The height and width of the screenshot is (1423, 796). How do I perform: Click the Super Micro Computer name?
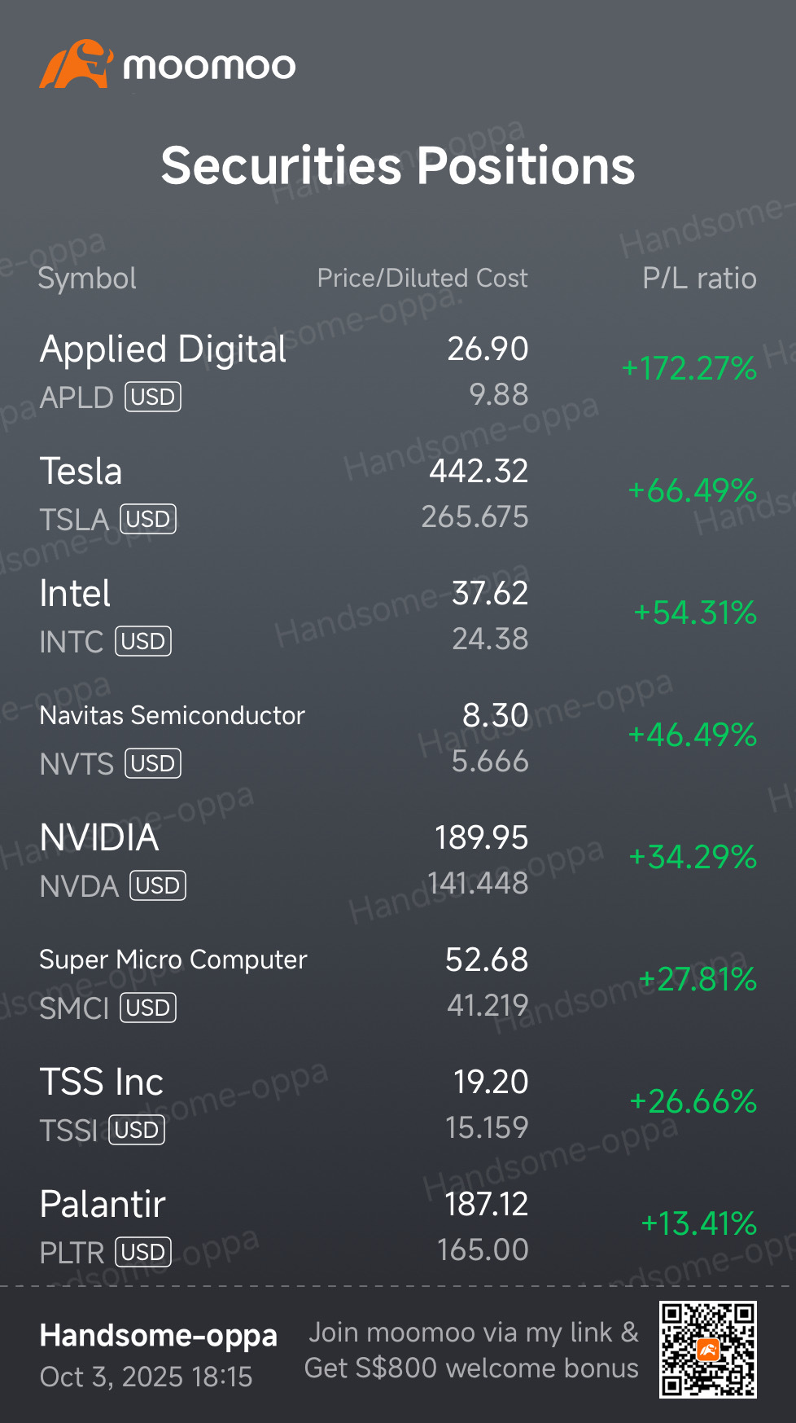point(173,960)
